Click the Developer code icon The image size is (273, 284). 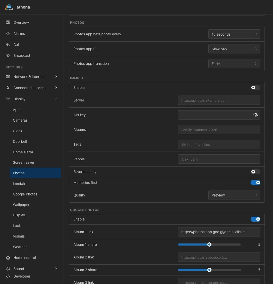point(8,276)
